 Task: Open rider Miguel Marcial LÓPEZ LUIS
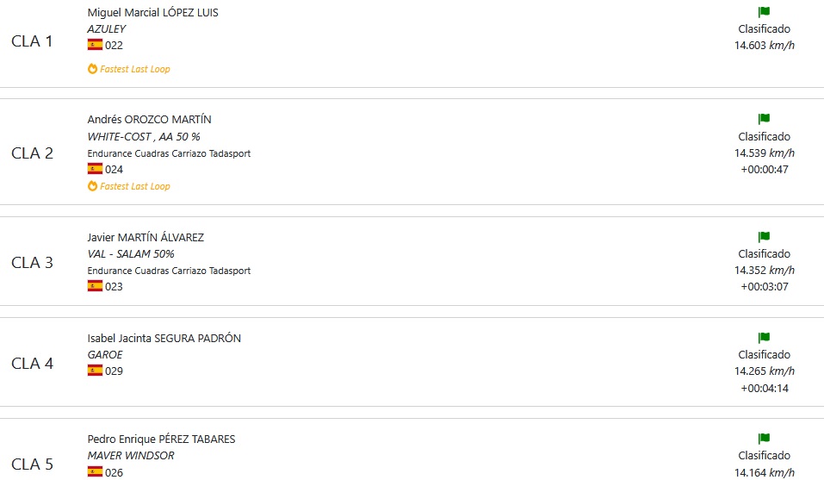coord(153,13)
